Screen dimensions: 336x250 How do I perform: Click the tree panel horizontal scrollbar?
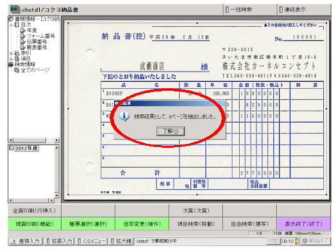click(33, 140)
